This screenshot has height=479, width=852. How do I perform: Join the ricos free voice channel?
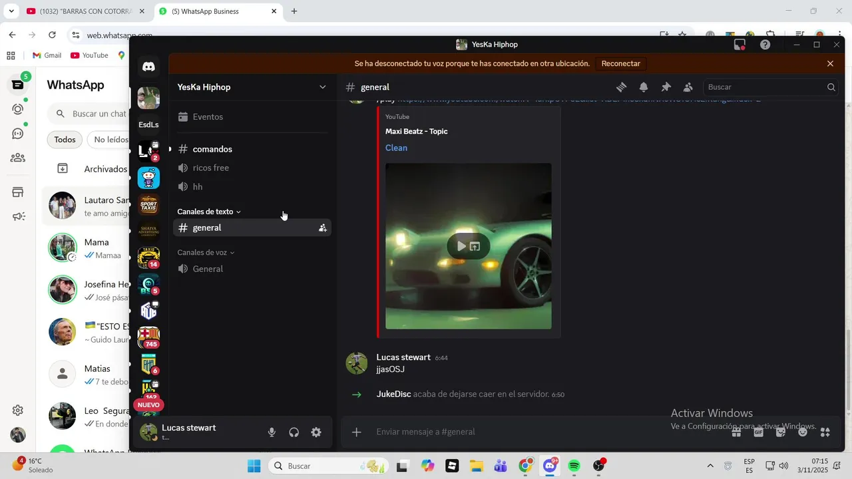point(252,168)
